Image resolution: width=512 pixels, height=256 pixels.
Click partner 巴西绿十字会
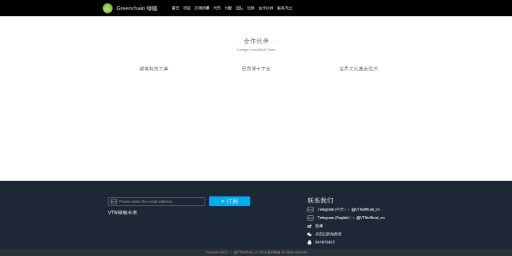[256, 69]
